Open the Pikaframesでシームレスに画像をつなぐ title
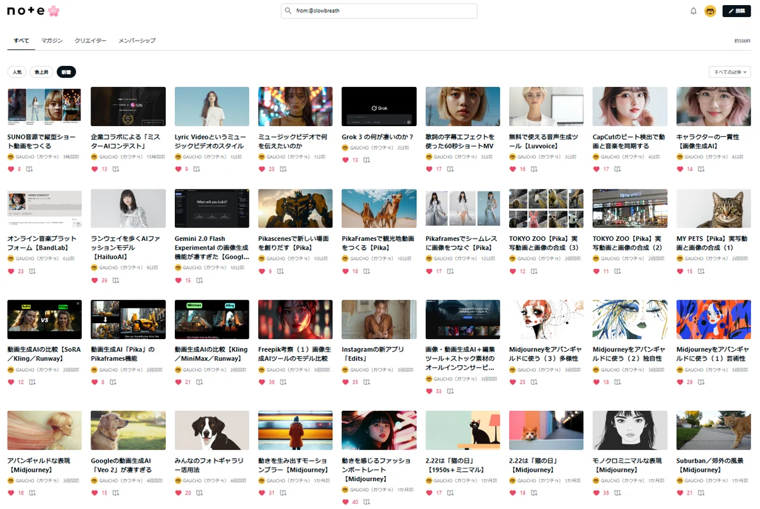The image size is (760, 509). [x=462, y=243]
